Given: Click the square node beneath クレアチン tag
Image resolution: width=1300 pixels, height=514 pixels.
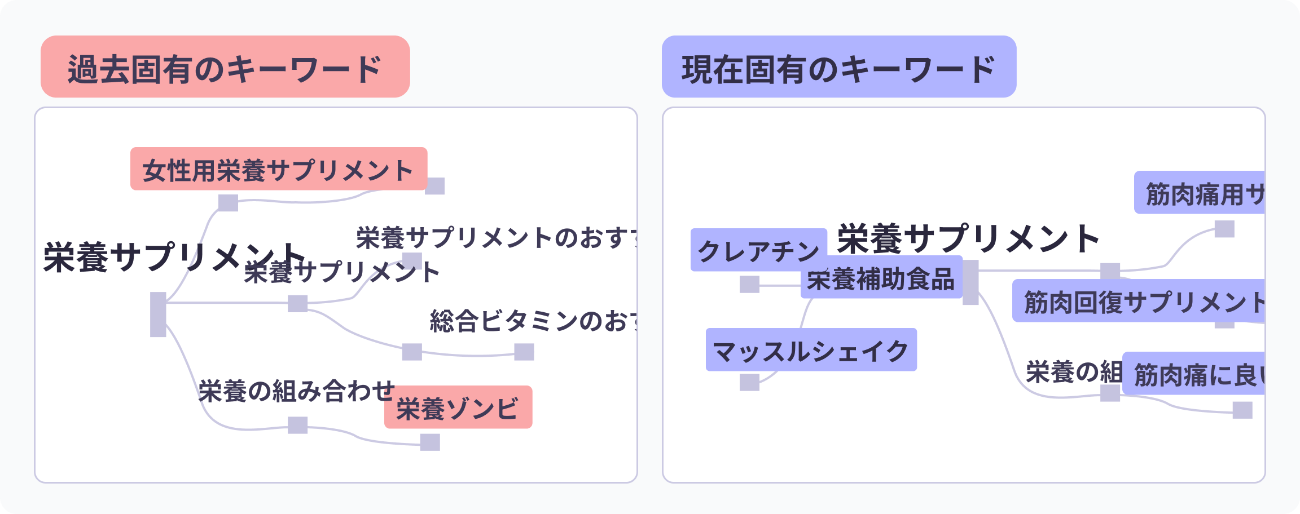Looking at the screenshot, I should pyautogui.click(x=749, y=285).
